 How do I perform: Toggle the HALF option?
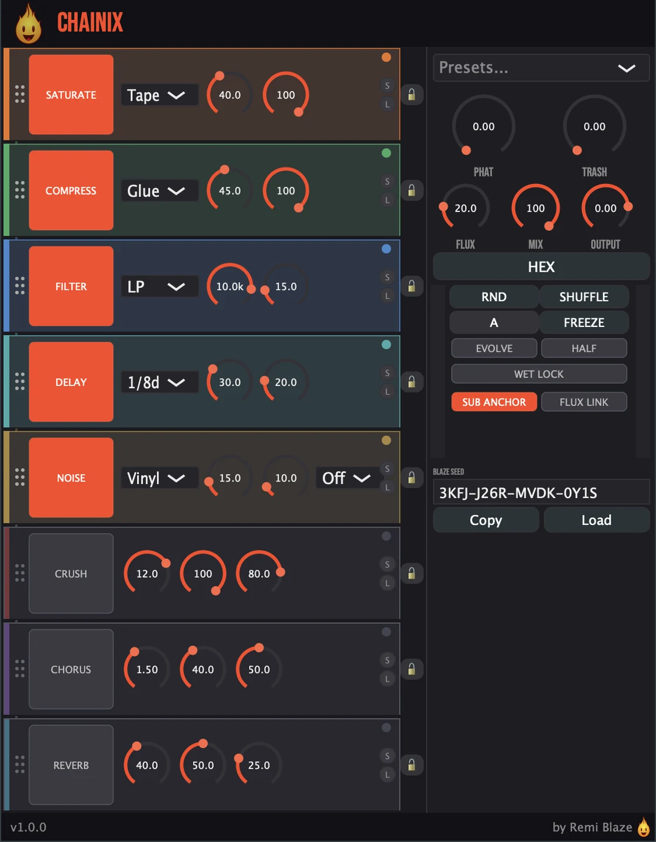click(584, 348)
